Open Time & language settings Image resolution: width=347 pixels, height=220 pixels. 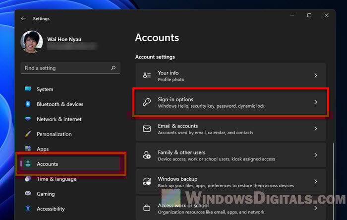click(x=70, y=179)
